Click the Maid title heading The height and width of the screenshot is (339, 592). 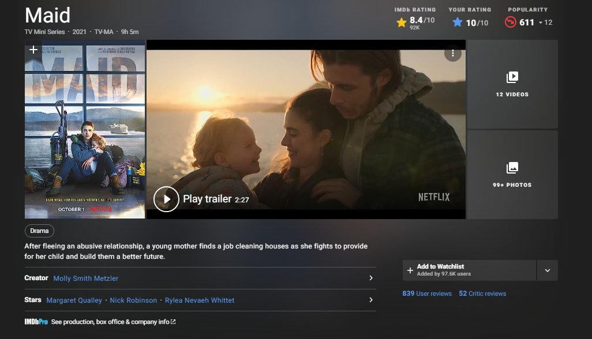pyautogui.click(x=47, y=16)
